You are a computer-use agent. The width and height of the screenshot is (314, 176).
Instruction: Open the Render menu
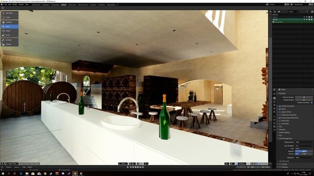(15, 4)
